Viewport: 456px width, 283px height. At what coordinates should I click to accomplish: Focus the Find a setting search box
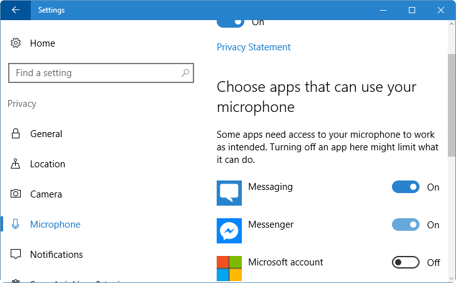(x=101, y=73)
